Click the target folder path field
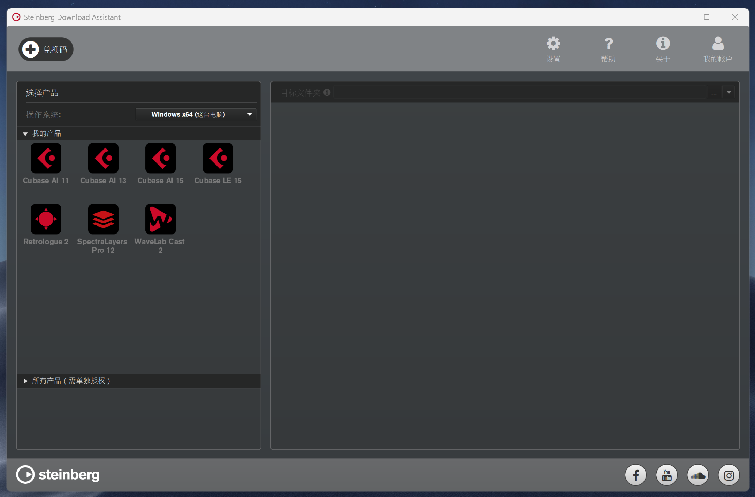The height and width of the screenshot is (497, 755). pos(519,92)
